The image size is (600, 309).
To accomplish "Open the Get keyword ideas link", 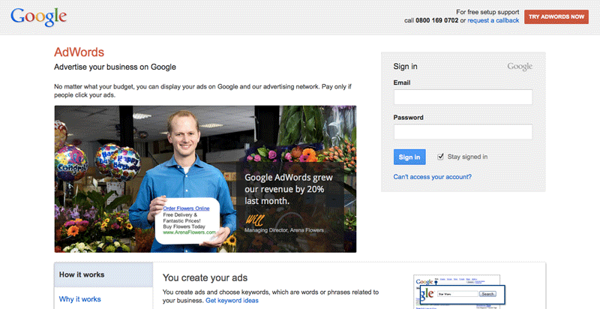I will (232, 301).
